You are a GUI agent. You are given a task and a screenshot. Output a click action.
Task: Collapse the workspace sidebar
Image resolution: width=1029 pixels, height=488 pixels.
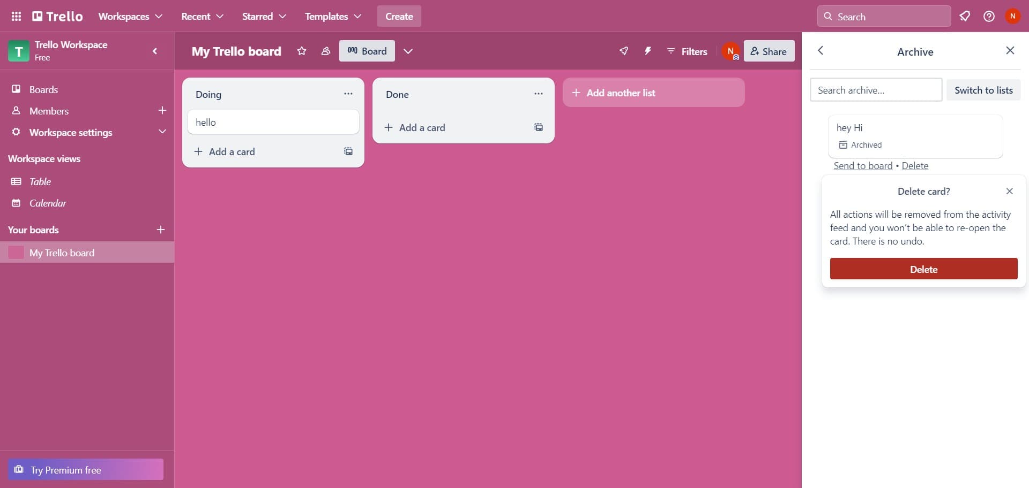[x=155, y=51]
